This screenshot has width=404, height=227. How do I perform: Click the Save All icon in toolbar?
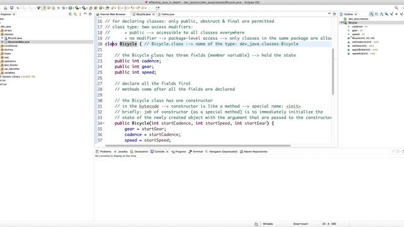(x=6, y=8)
